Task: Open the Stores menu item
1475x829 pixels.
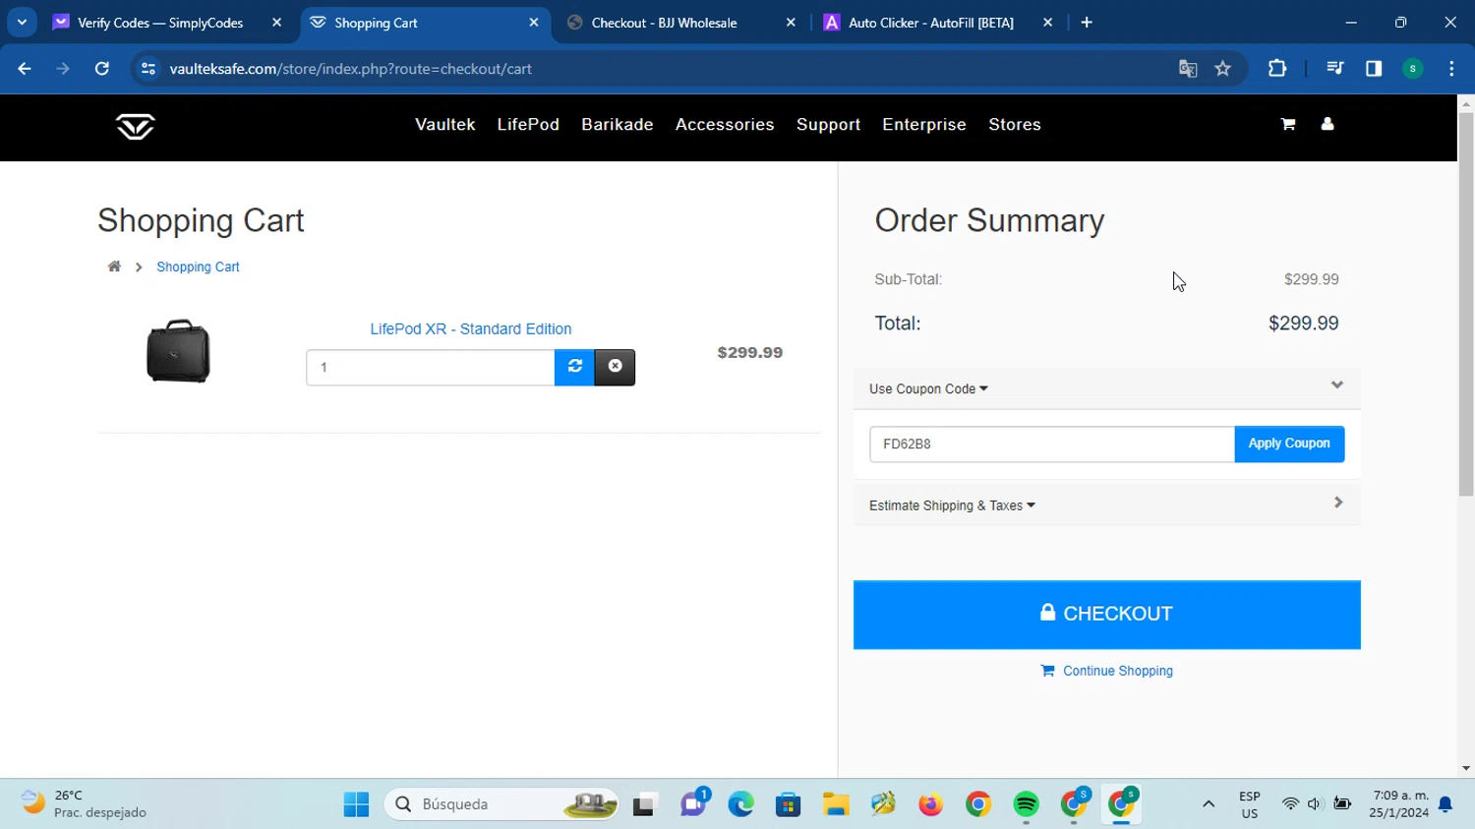Action: point(1015,125)
